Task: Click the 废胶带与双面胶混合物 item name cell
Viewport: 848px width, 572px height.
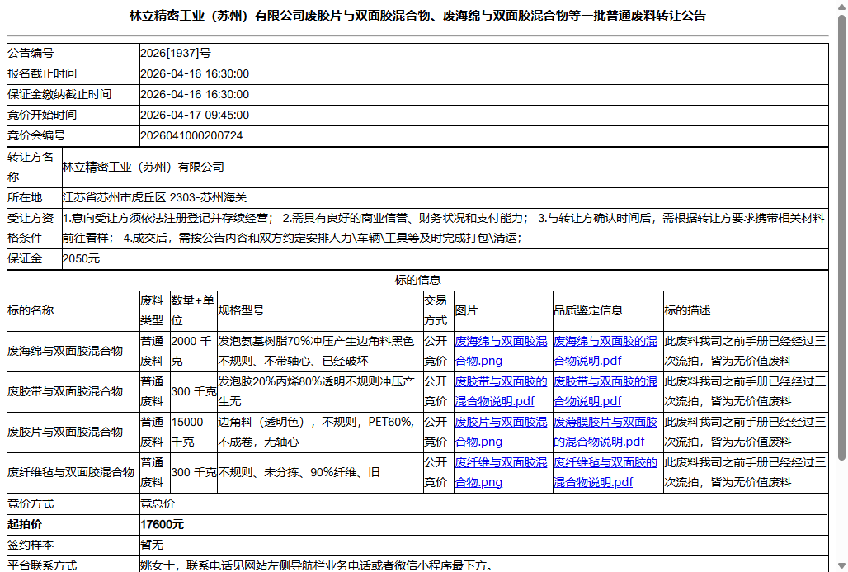Action: point(73,392)
